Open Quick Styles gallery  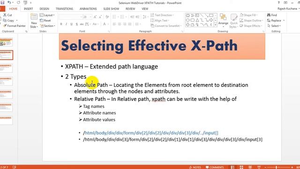tap(233, 21)
